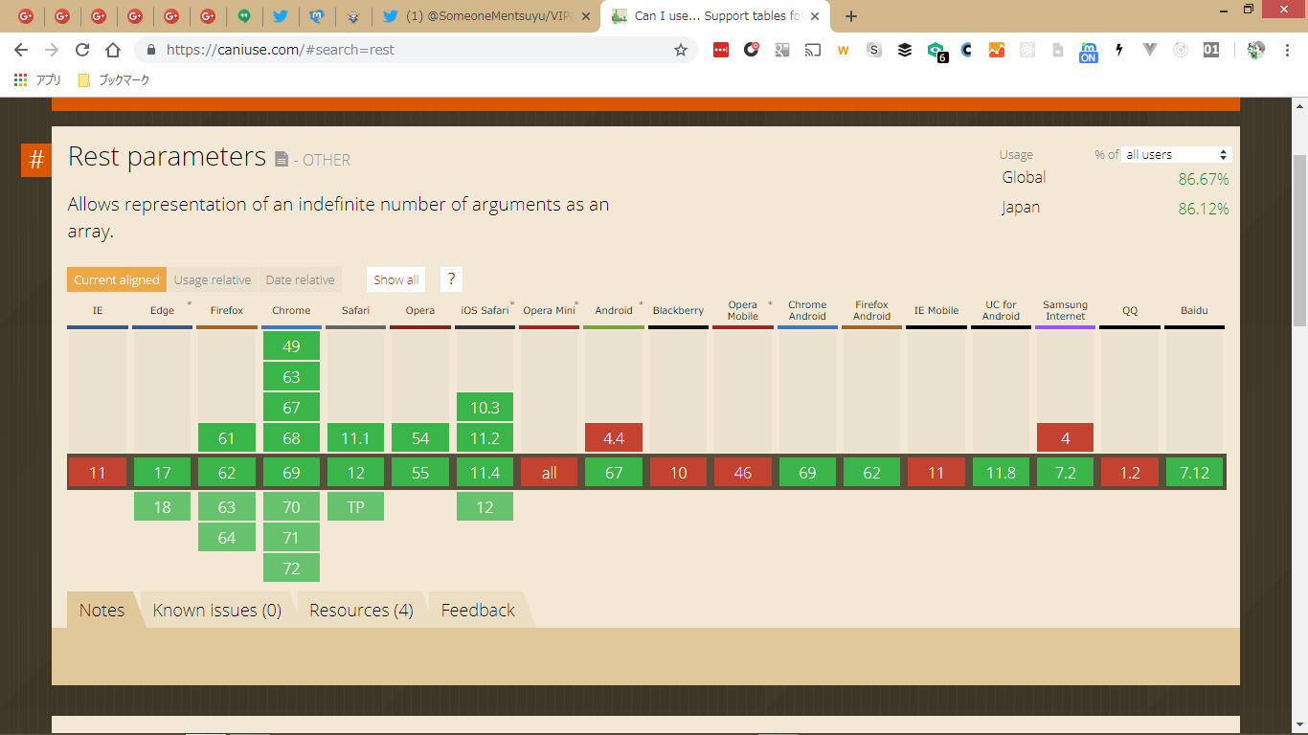The width and height of the screenshot is (1308, 735).
Task: Click the orange hash permalink icon
Action: (36, 160)
